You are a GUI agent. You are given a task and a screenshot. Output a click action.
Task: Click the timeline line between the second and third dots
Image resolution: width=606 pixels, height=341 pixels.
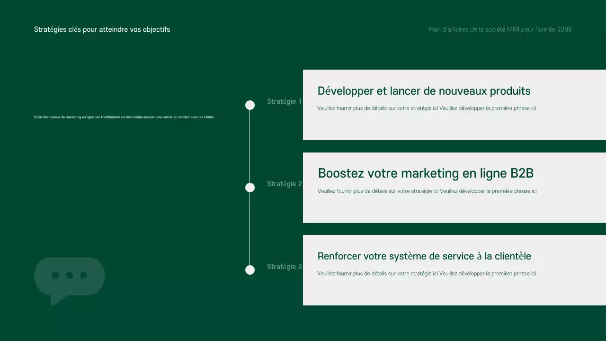(x=250, y=229)
